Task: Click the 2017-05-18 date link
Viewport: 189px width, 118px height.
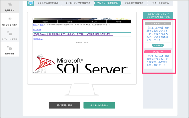Action: (37, 30)
